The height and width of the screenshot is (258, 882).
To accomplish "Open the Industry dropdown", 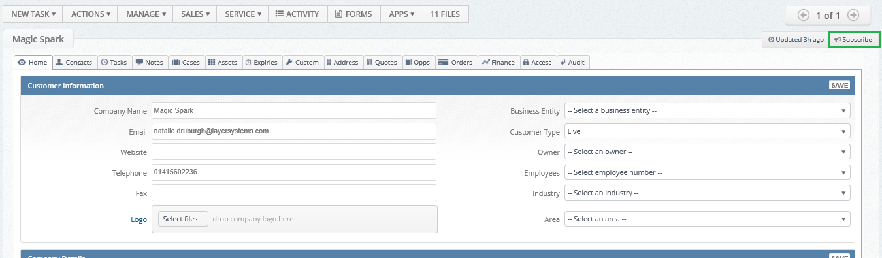I will point(708,193).
